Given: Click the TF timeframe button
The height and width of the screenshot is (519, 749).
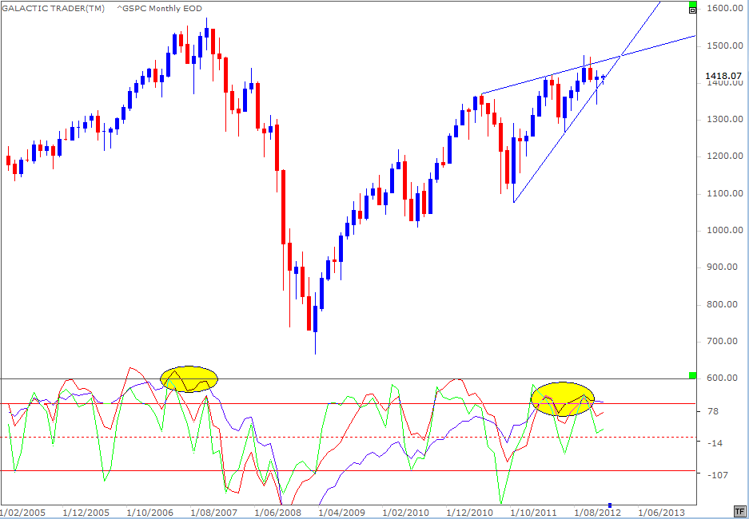Looking at the screenshot, I should [739, 511].
